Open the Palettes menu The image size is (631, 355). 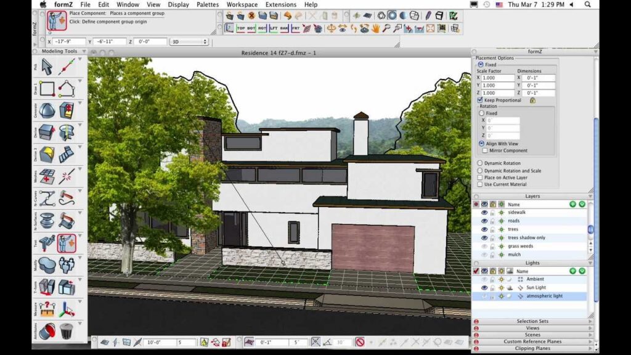click(208, 4)
